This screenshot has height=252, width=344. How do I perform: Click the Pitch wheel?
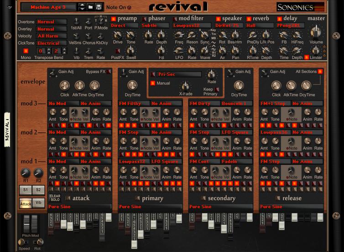tap(26, 224)
